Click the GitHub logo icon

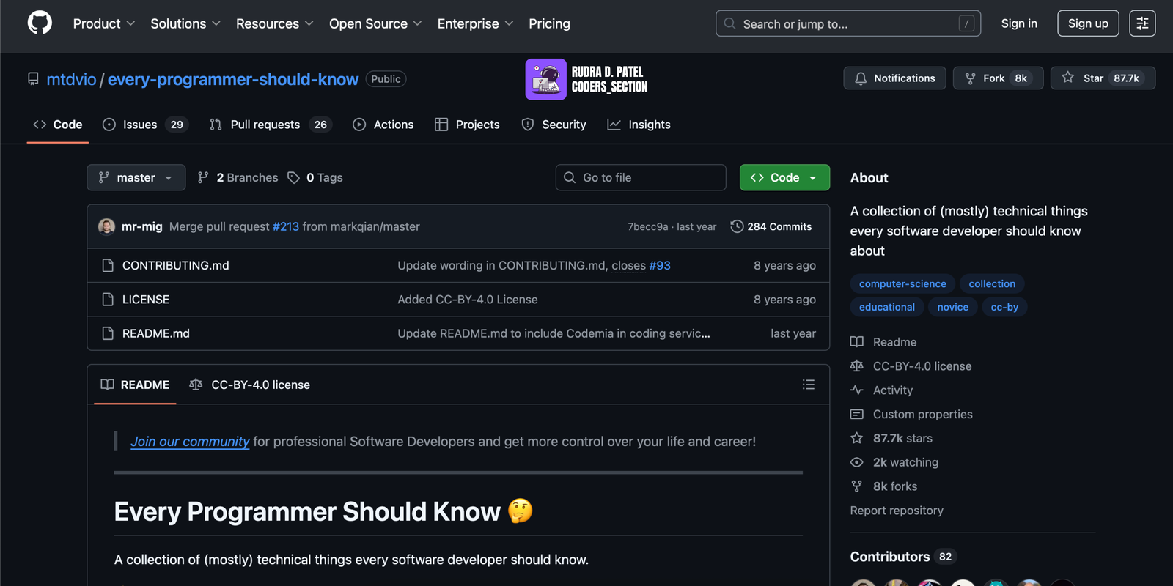pos(40,23)
